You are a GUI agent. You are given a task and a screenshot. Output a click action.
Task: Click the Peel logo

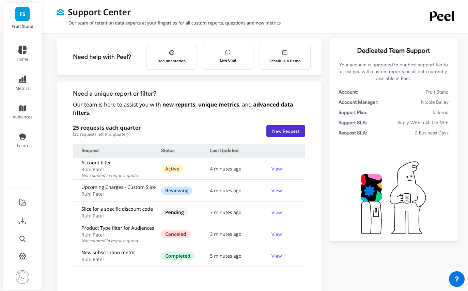click(442, 16)
